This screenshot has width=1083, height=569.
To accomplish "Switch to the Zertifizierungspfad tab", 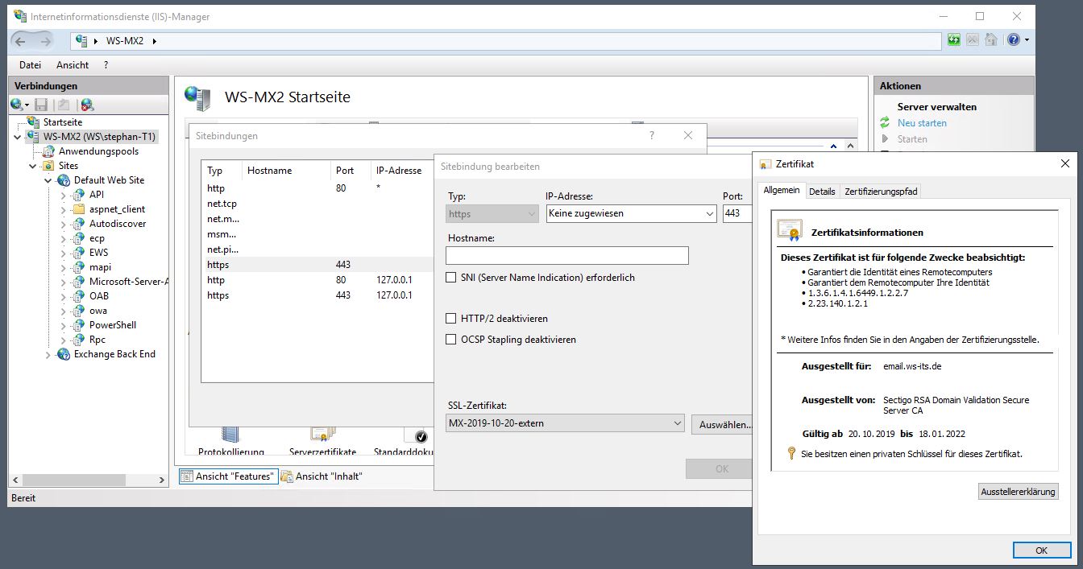I will pos(880,192).
